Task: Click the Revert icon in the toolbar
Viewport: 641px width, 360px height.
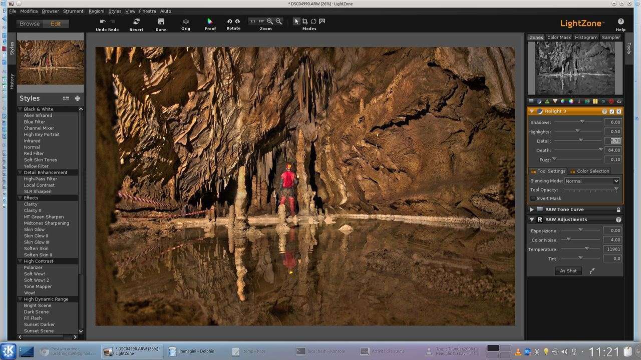Action: pos(136,21)
